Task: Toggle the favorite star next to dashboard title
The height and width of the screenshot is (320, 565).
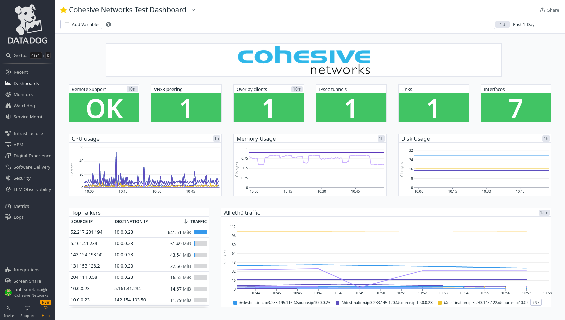Action: 64,10
